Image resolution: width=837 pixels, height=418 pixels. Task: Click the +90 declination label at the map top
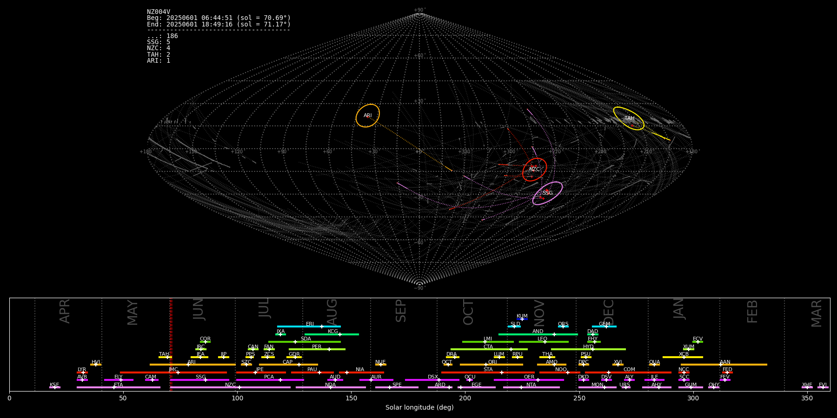pyautogui.click(x=419, y=10)
